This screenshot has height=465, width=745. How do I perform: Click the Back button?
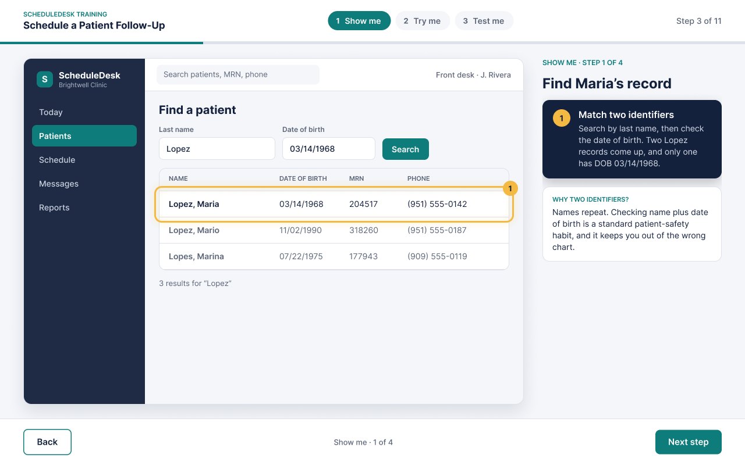point(47,442)
